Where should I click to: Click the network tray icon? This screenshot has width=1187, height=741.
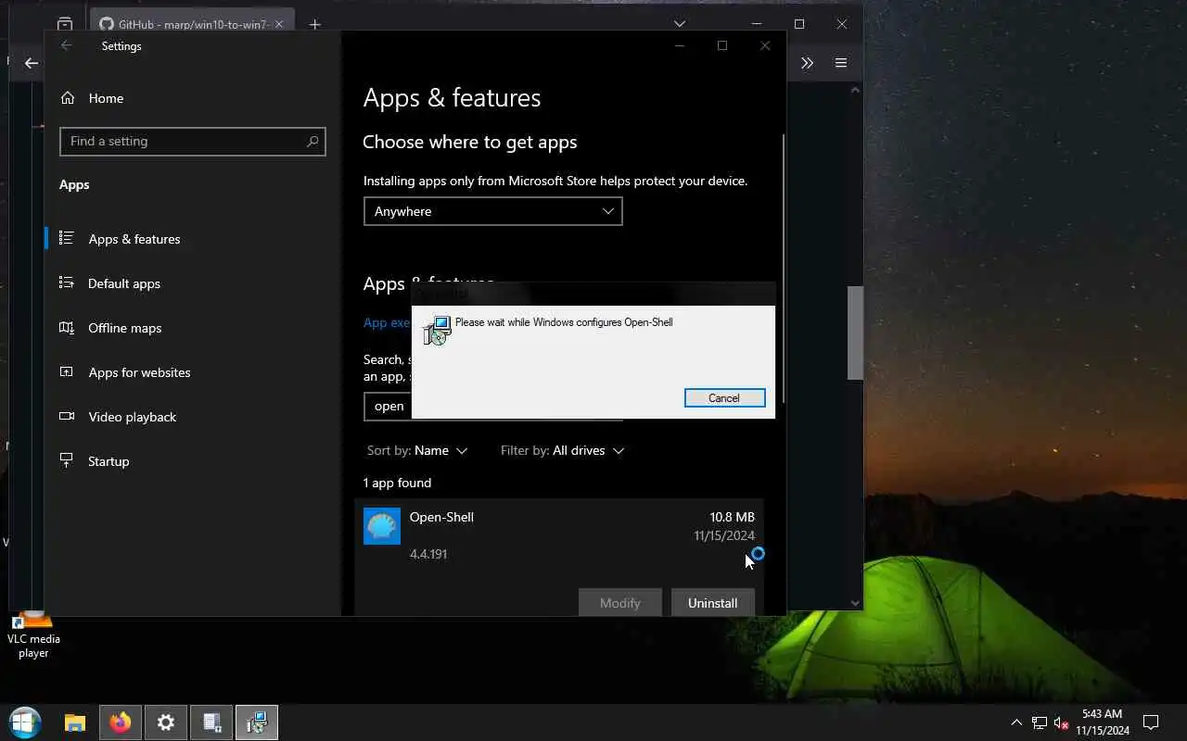[1040, 722]
